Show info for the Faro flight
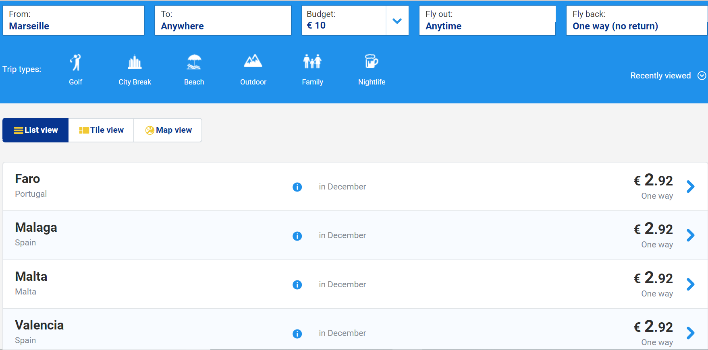Screen dimensions: 708x350 (x=297, y=187)
